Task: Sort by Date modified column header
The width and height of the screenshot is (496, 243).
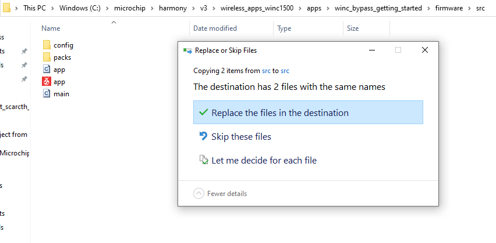Action: pyautogui.click(x=215, y=28)
